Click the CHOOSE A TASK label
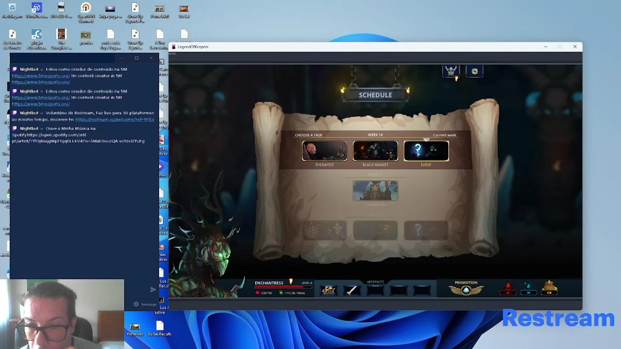621x349 pixels. (309, 135)
